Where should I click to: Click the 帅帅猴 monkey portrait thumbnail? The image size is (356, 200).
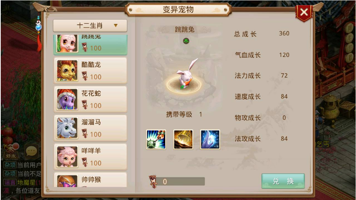[67, 181]
